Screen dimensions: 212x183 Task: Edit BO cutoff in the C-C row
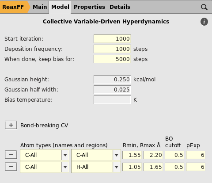point(174,155)
